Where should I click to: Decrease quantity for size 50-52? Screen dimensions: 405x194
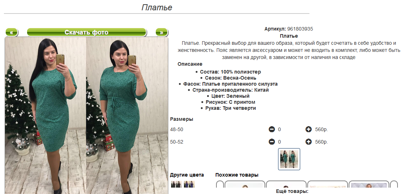point(272,142)
